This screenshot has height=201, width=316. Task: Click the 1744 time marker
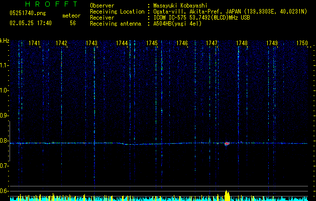(x=122, y=43)
